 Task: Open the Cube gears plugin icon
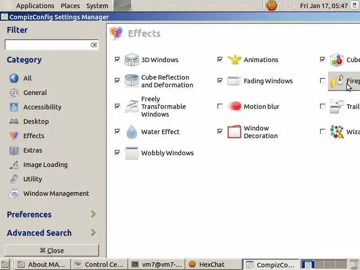click(x=337, y=60)
